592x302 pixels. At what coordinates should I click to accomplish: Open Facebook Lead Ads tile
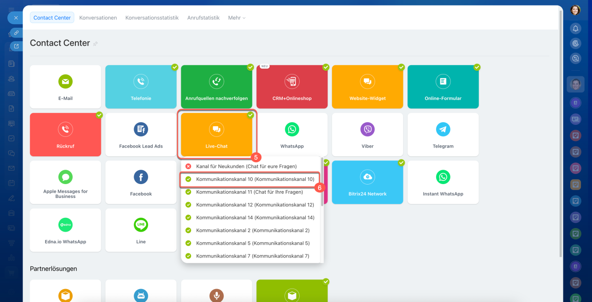click(141, 135)
